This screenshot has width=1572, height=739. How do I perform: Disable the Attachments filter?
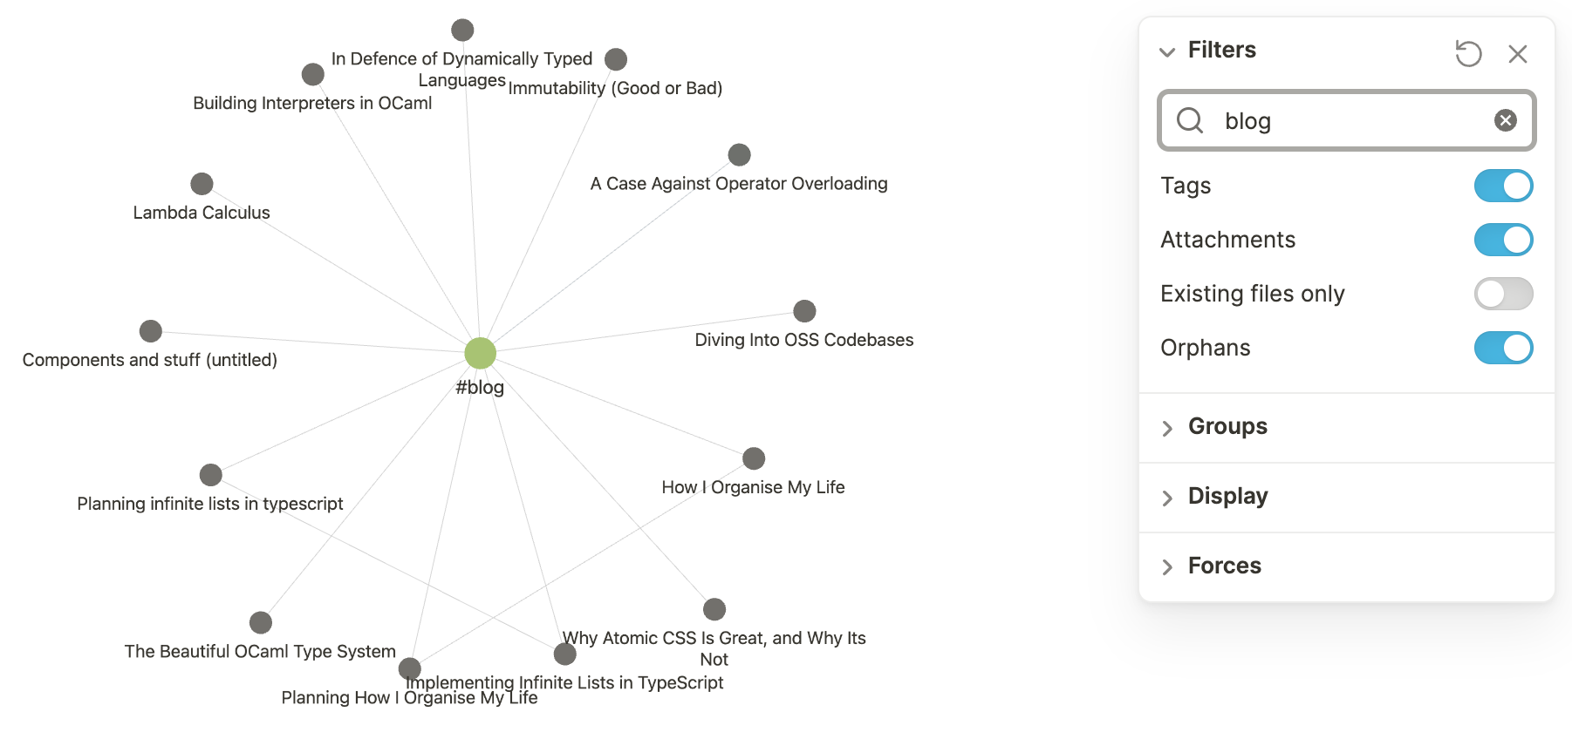(x=1502, y=240)
